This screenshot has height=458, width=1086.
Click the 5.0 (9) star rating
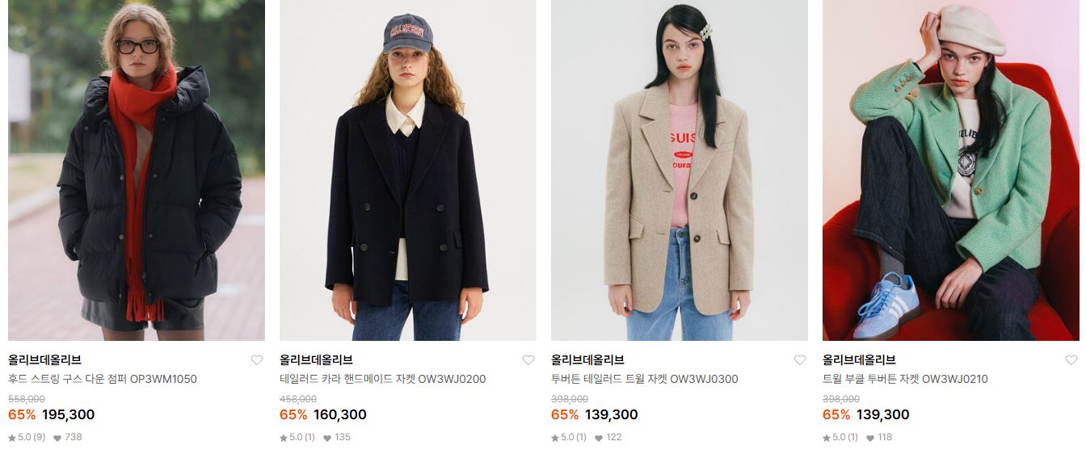[27, 437]
